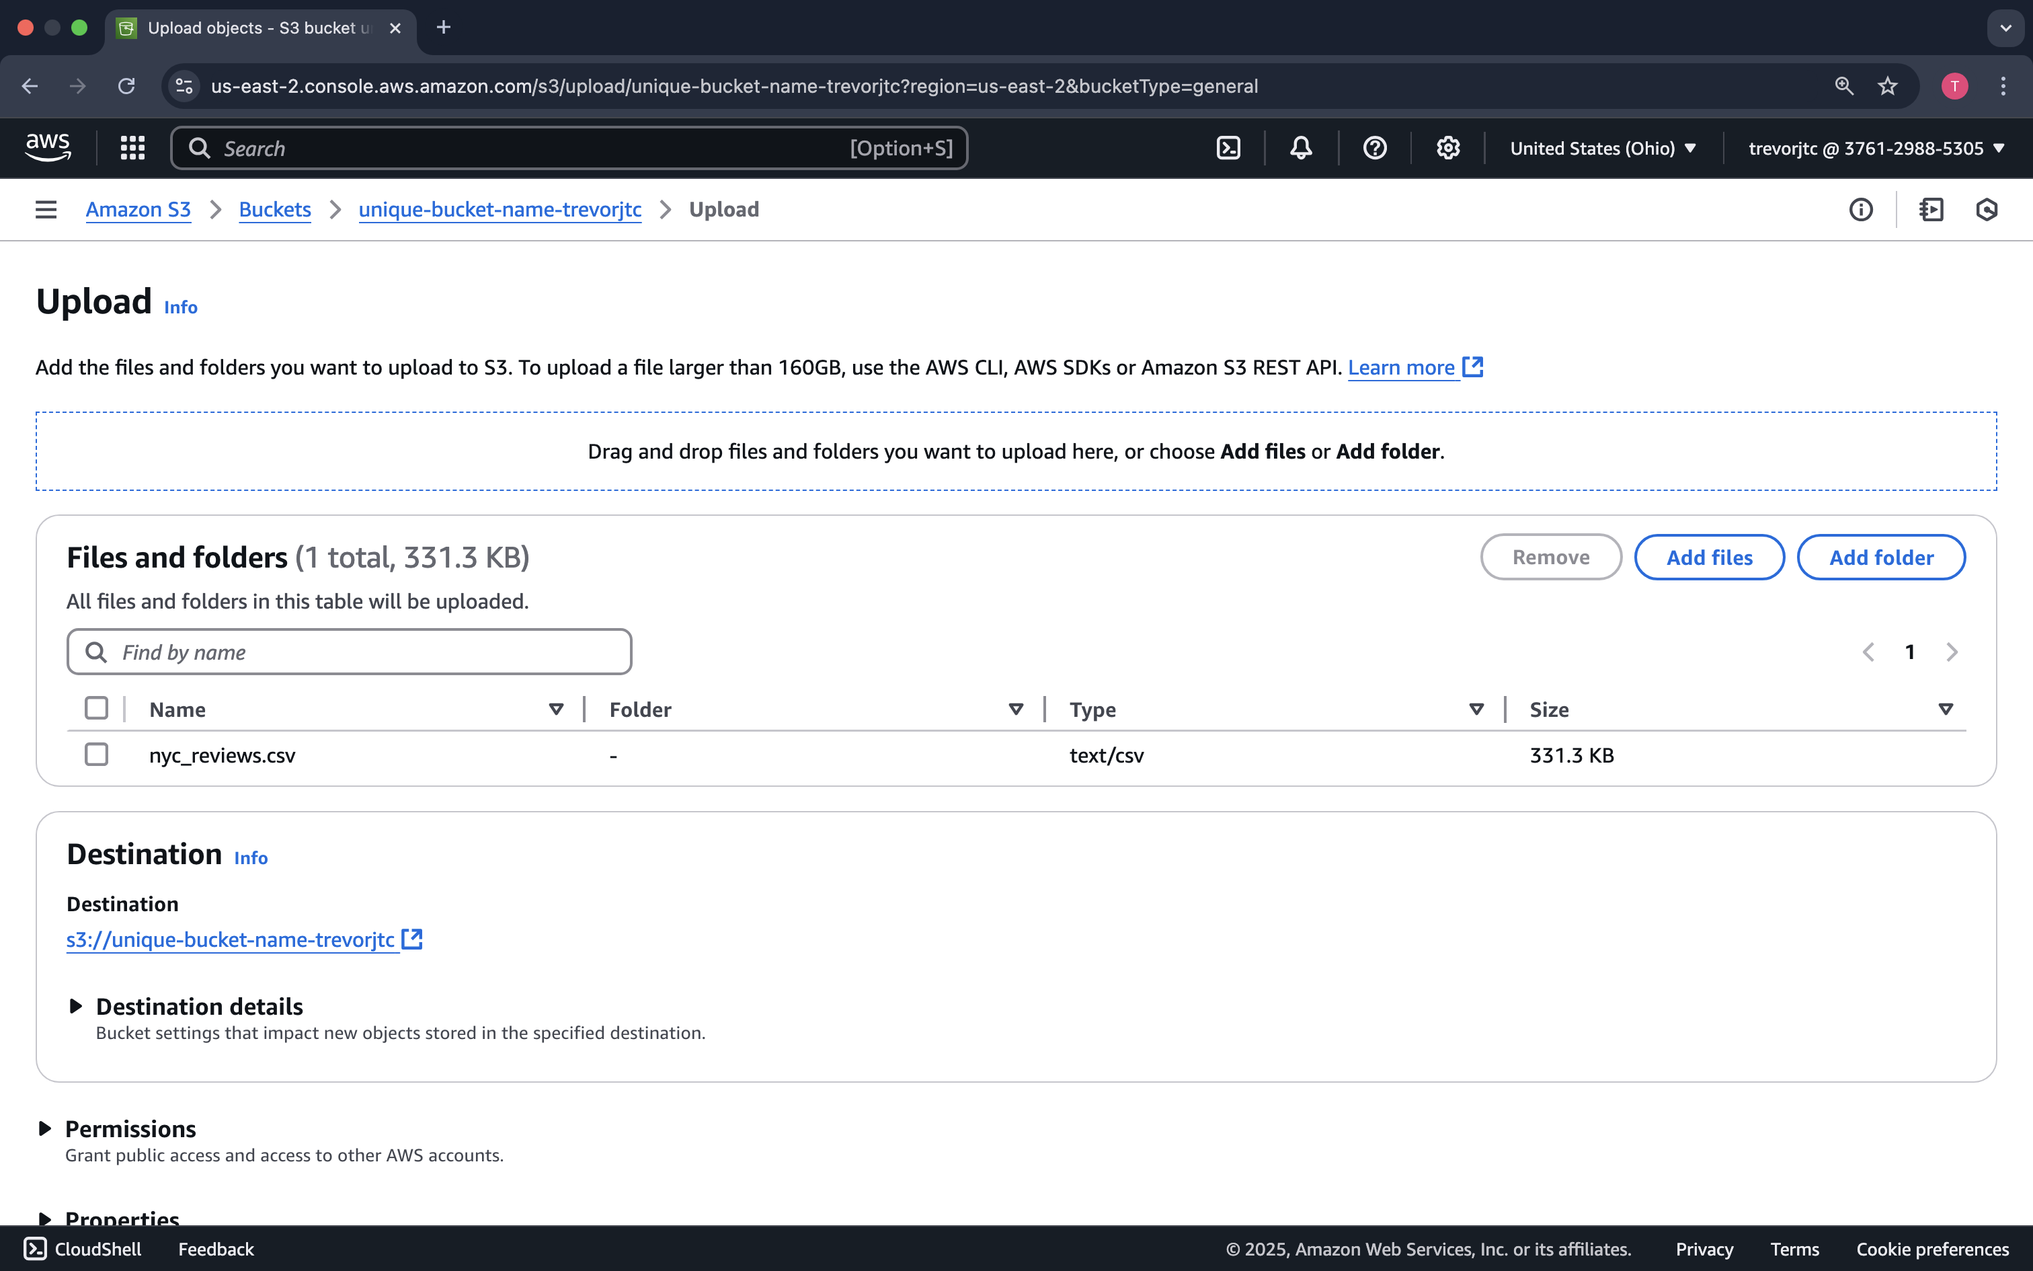This screenshot has width=2033, height=1271.
Task: Open CloudShell from the top navigation bar
Action: click(1228, 147)
